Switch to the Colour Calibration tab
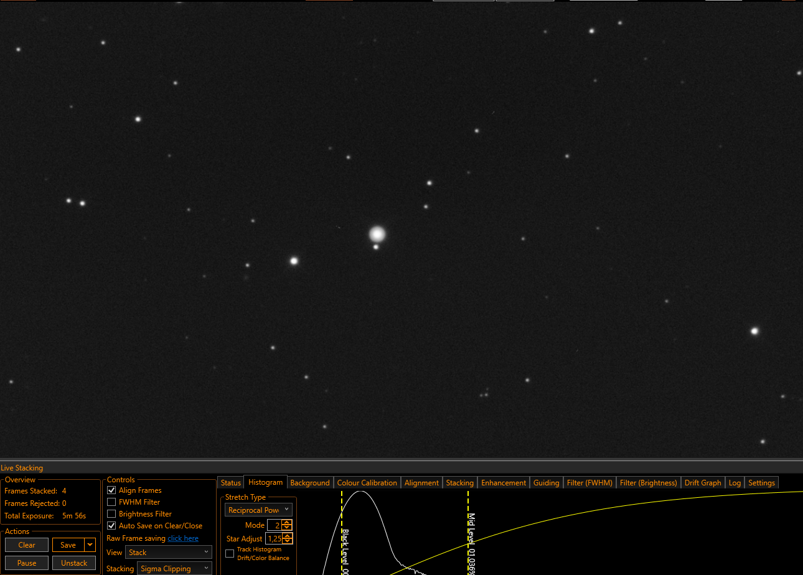The height and width of the screenshot is (575, 803). pyautogui.click(x=367, y=483)
